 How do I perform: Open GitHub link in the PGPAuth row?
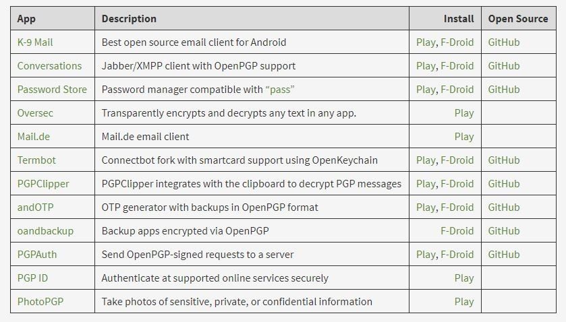point(504,255)
